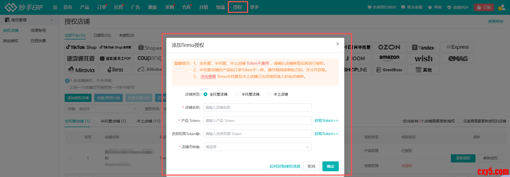Select the 半托管店铺 radio button
The image size is (510, 177).
[x=237, y=94]
